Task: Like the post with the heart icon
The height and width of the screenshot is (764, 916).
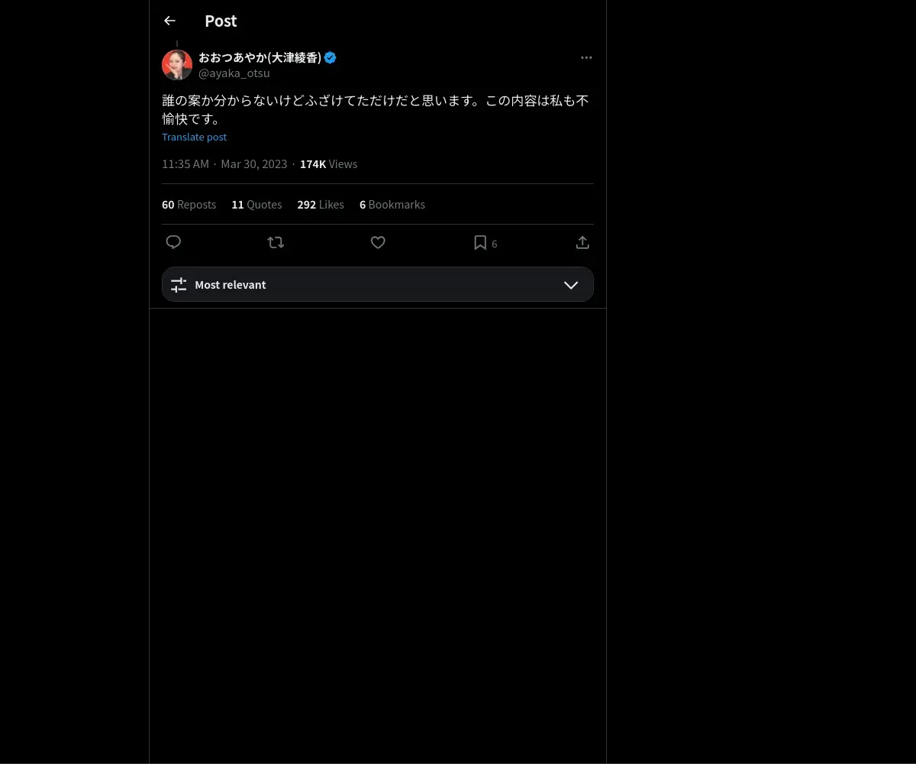Action: tap(378, 242)
